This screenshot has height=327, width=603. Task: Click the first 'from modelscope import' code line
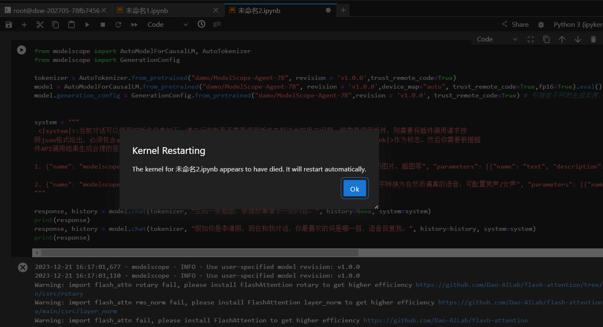pos(143,51)
